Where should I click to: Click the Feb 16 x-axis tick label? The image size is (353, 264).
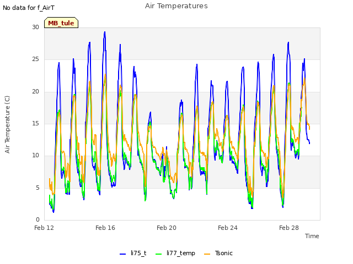105,228
